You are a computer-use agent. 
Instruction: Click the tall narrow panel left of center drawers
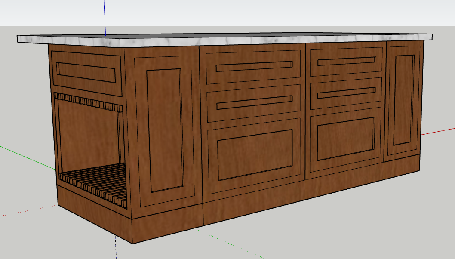pos(164,129)
